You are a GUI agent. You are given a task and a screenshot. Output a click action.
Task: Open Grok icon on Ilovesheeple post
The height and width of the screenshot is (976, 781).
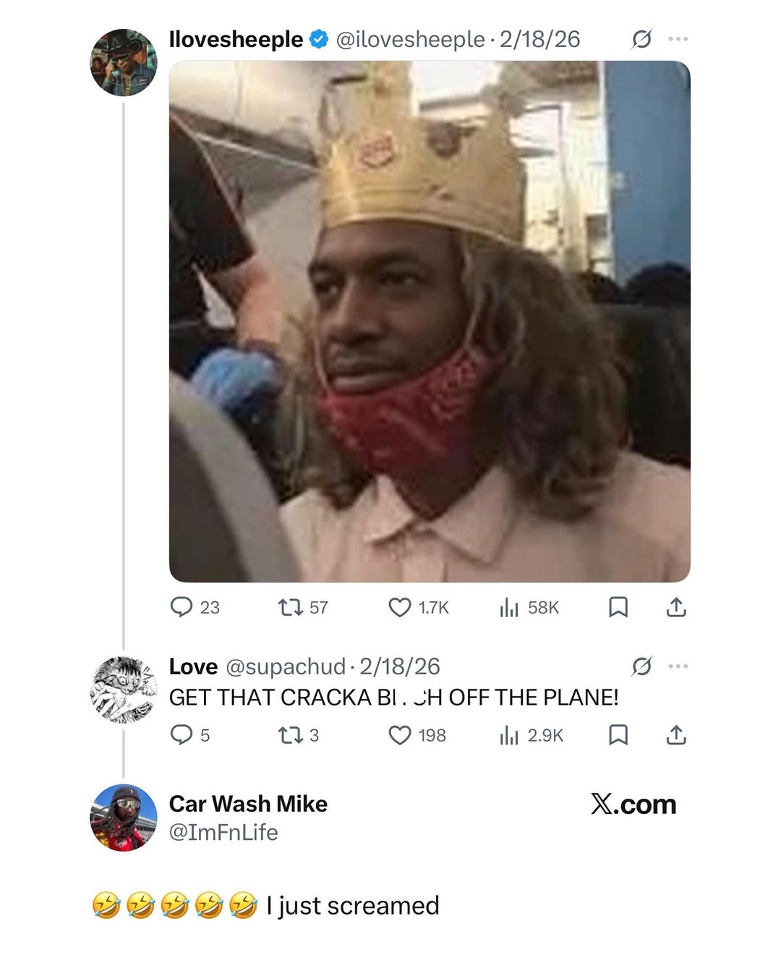pos(641,39)
